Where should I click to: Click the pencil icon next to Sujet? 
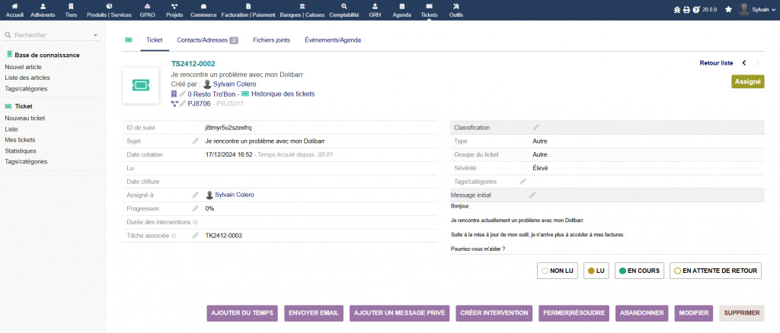coord(196,141)
